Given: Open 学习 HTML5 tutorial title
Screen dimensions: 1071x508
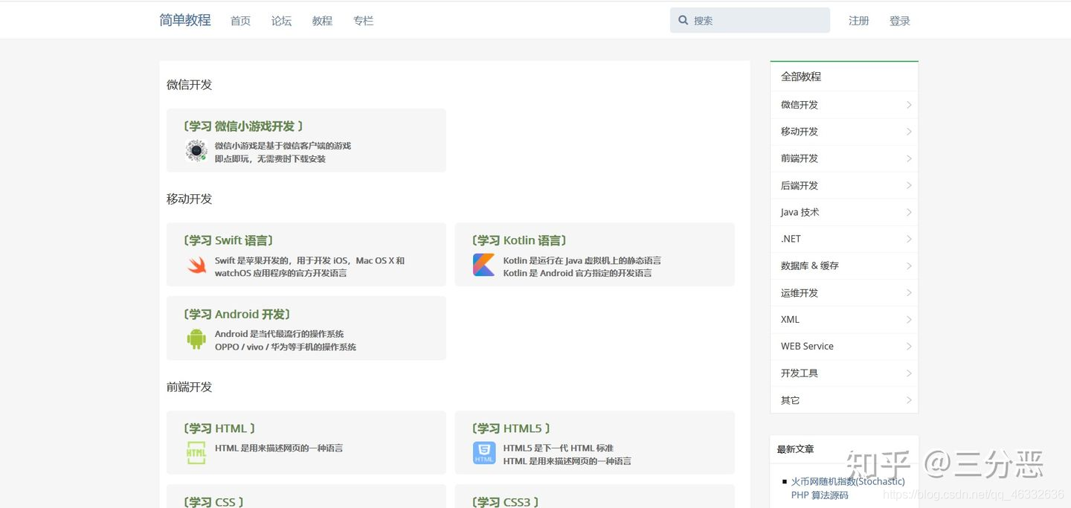Looking at the screenshot, I should (511, 428).
